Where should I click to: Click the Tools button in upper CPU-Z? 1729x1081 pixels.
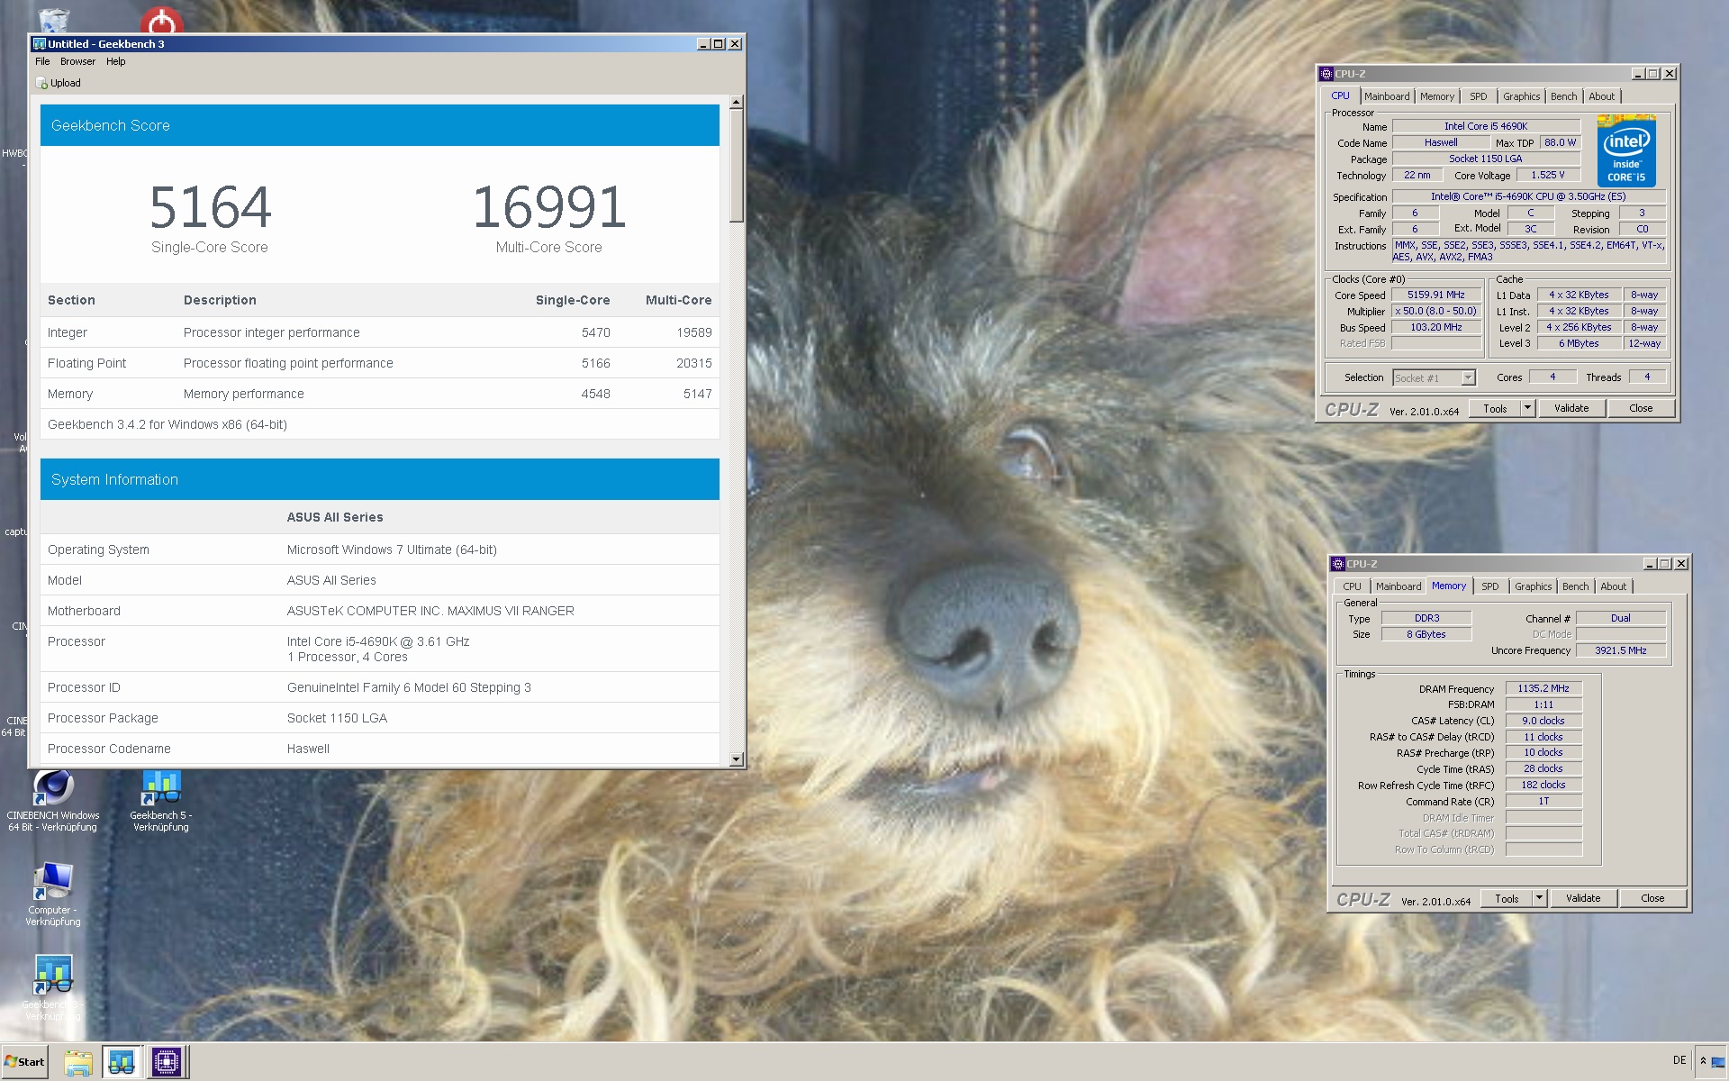coord(1495,409)
